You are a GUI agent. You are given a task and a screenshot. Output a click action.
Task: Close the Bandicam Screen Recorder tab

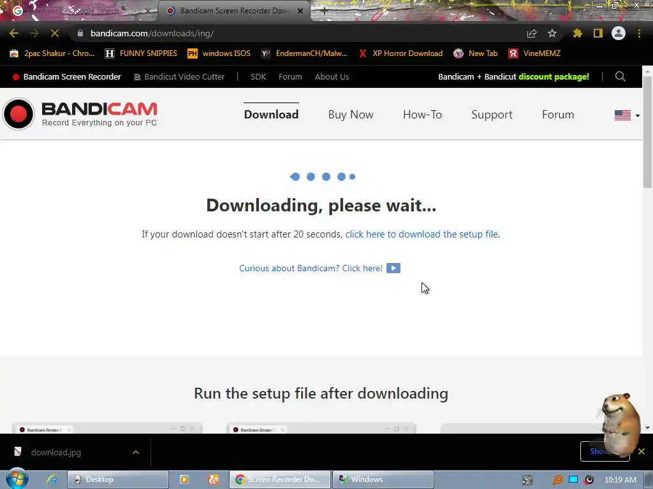[300, 11]
